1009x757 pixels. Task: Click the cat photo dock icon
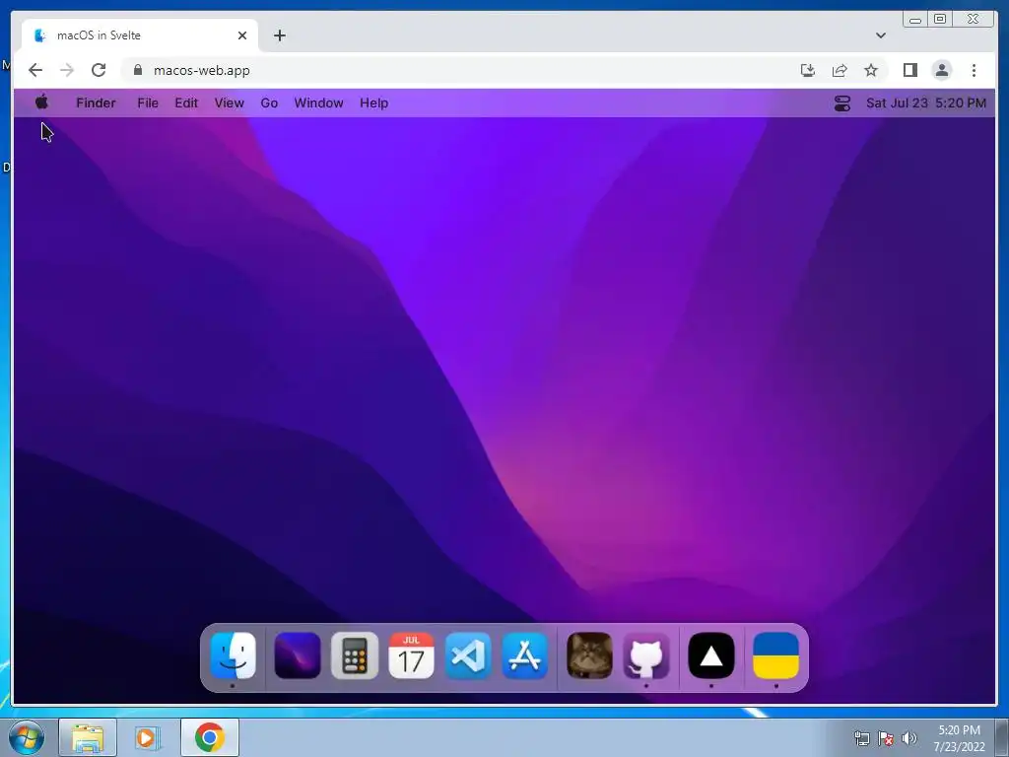pyautogui.click(x=589, y=655)
